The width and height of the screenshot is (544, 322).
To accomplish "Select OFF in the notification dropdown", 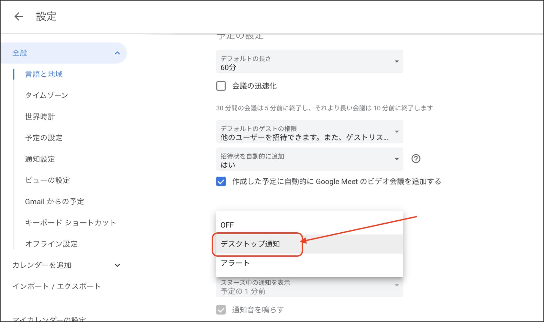I will [227, 225].
